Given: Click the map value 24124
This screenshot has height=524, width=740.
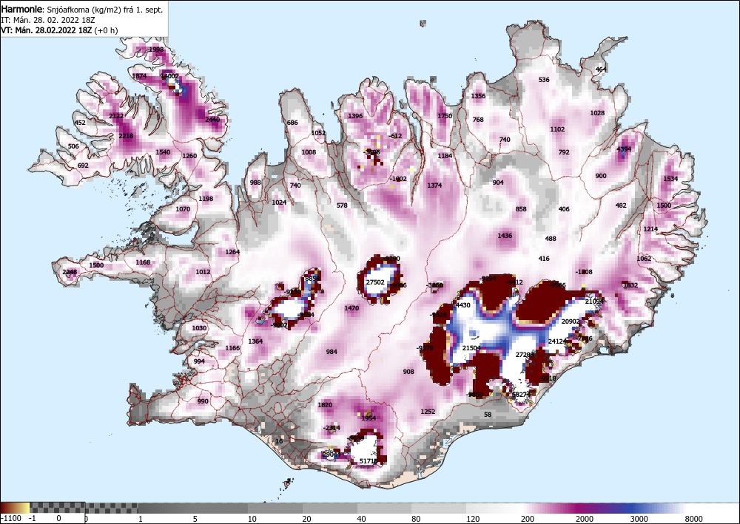Looking at the screenshot, I should point(557,341).
